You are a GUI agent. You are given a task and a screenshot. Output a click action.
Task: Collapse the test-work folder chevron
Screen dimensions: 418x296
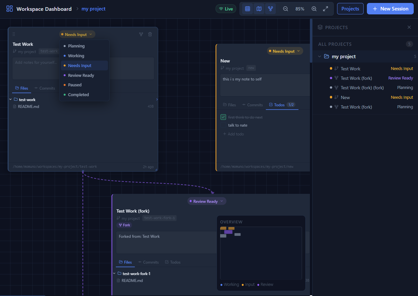[11, 99]
